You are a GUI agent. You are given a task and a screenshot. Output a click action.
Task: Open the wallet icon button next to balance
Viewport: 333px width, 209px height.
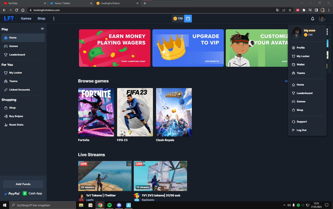tap(188, 19)
